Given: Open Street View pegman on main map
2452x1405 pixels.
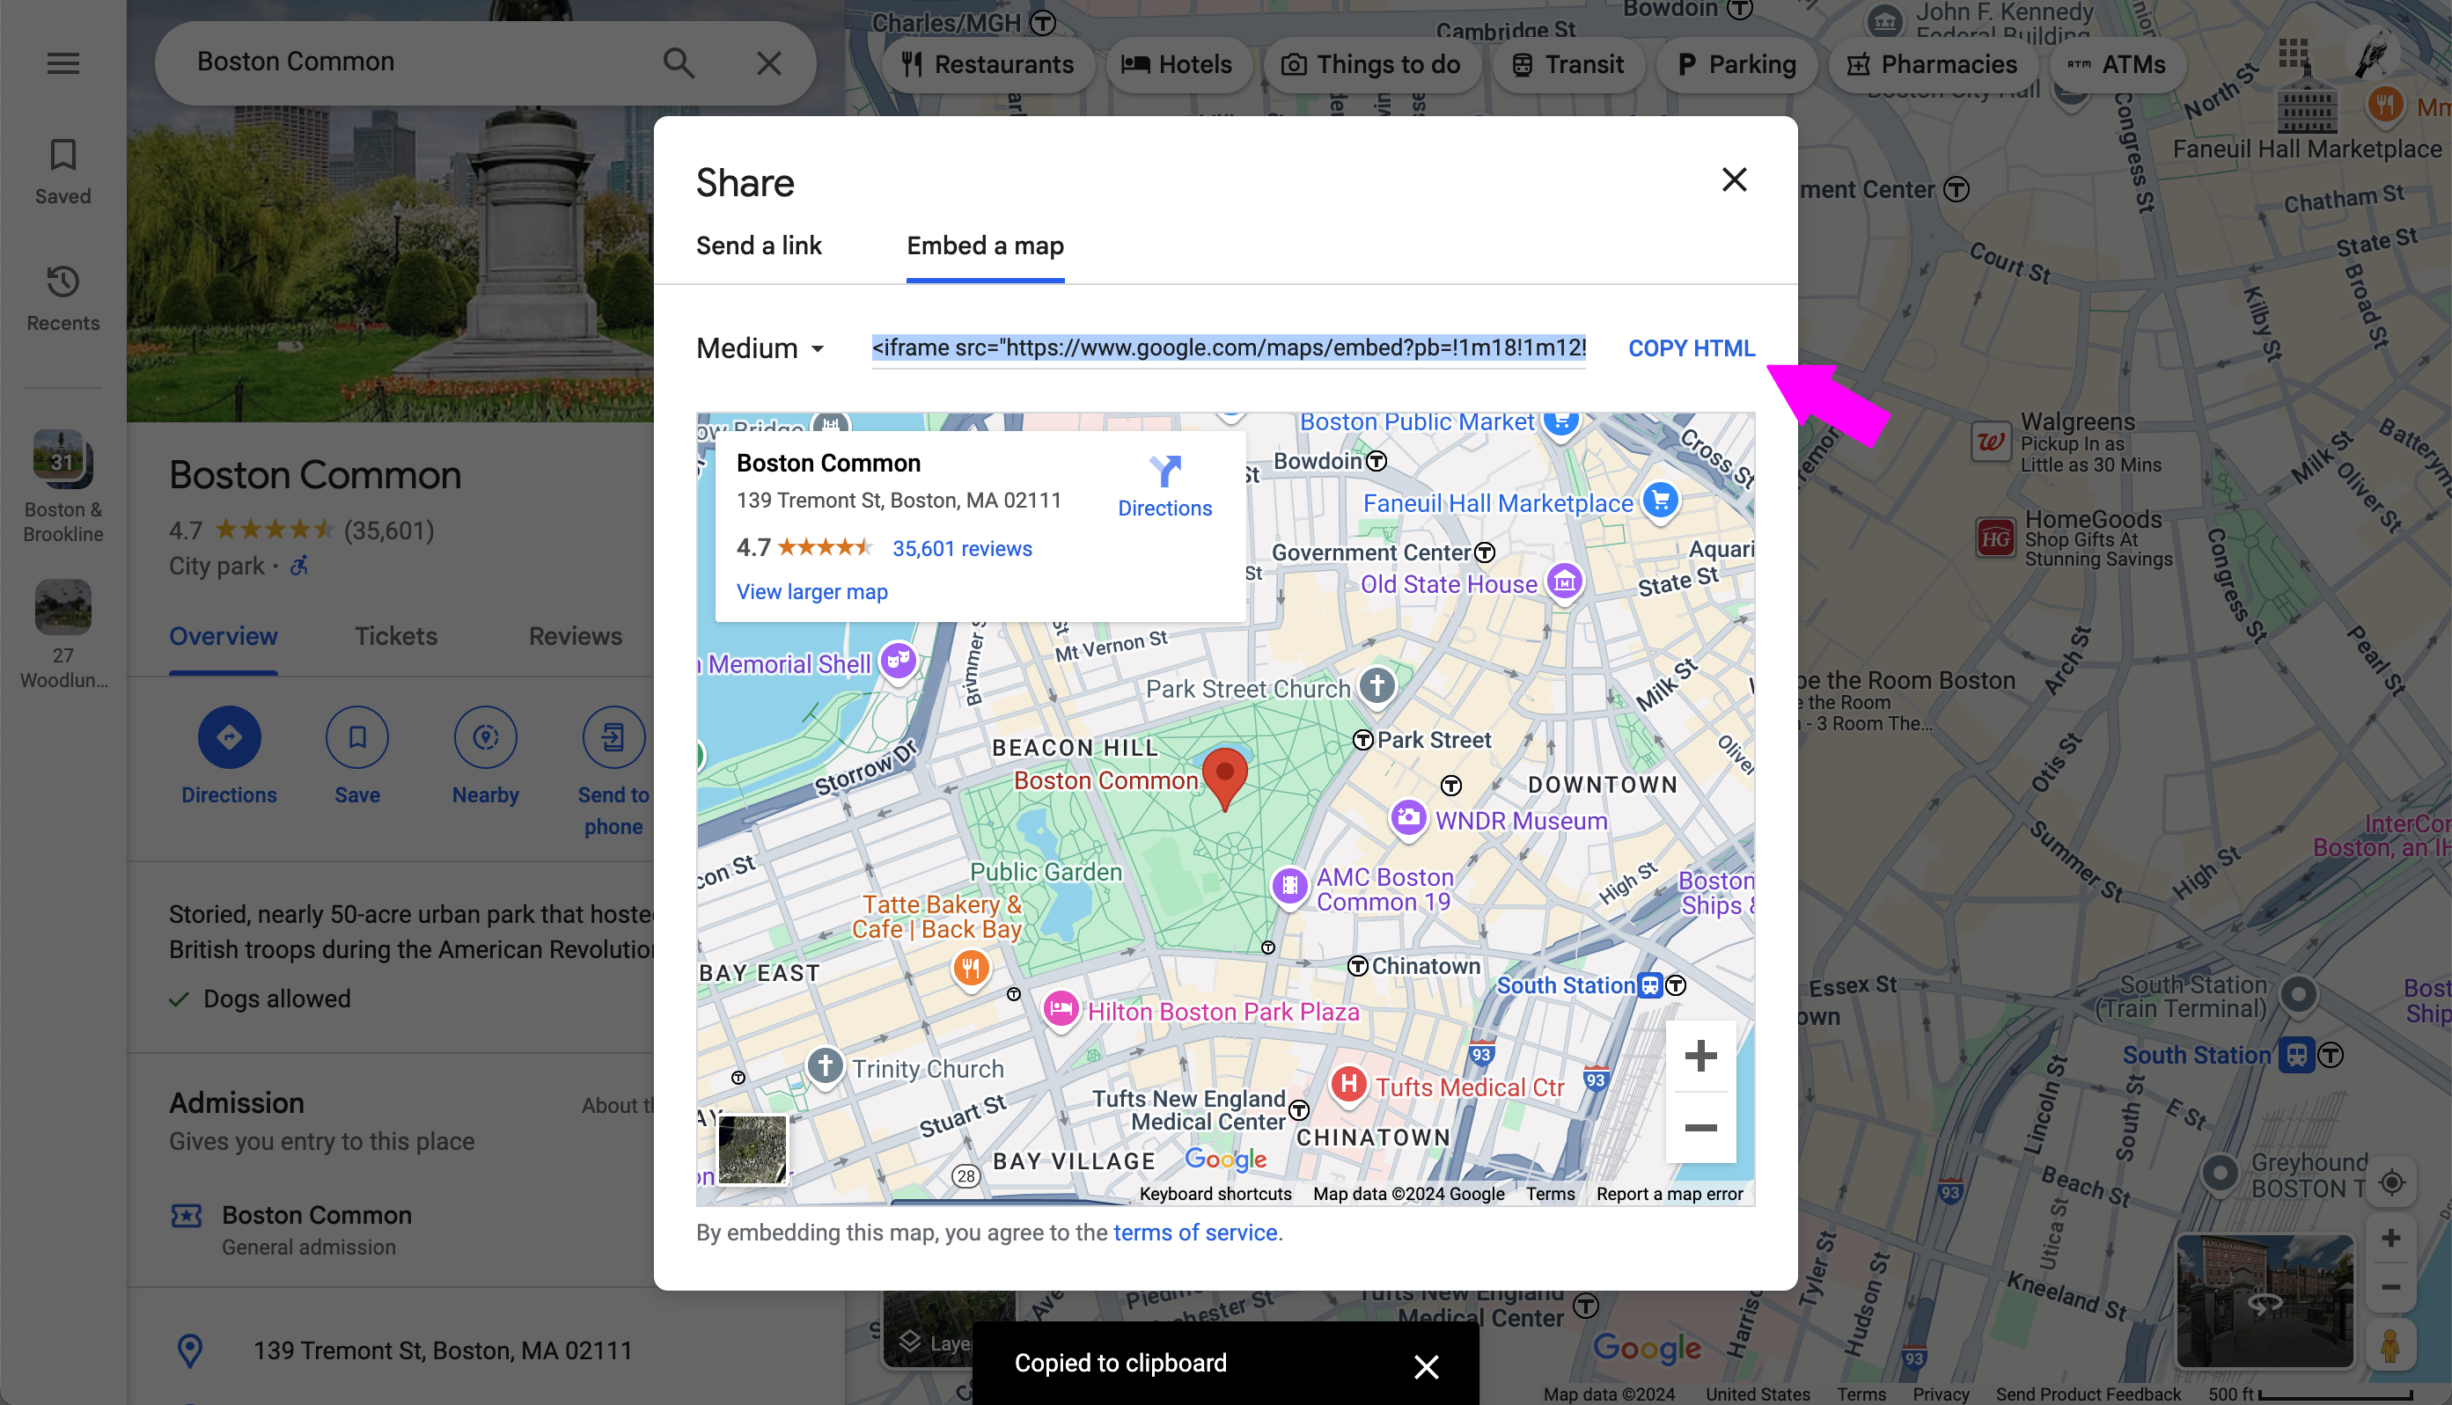Looking at the screenshot, I should (2391, 1346).
